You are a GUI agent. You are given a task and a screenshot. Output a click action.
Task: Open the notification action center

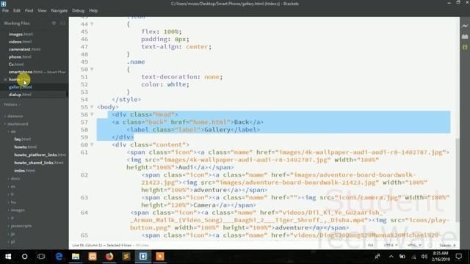[458, 257]
